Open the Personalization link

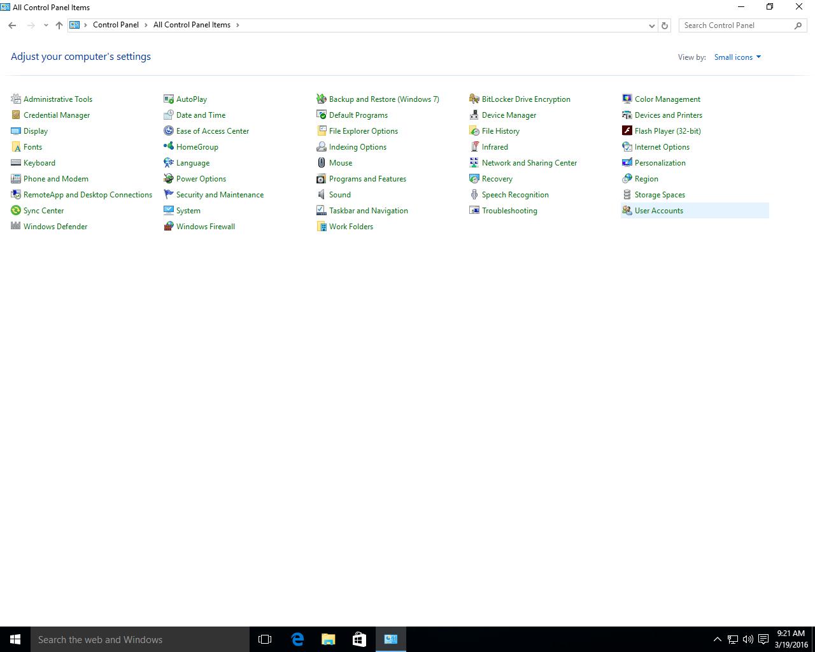click(660, 163)
